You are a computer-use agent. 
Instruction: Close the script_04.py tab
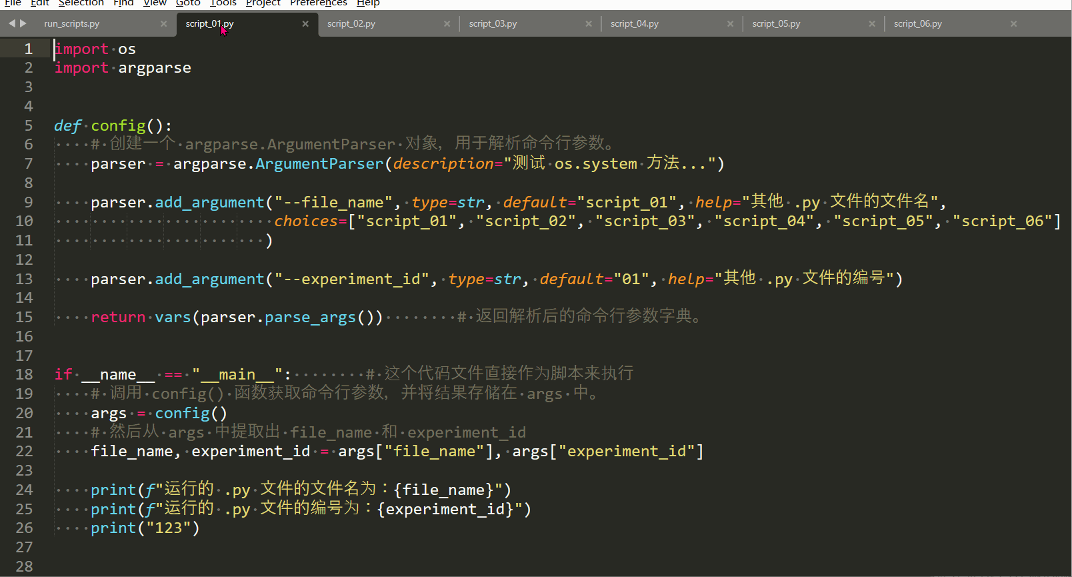point(730,23)
